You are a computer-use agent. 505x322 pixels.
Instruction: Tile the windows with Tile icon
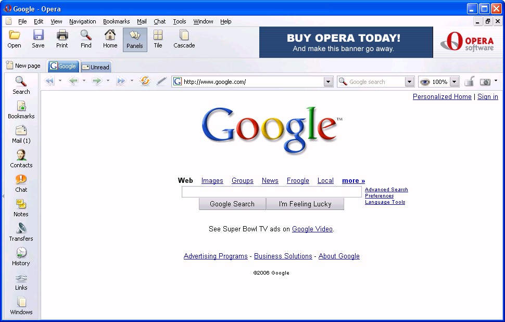click(x=158, y=35)
